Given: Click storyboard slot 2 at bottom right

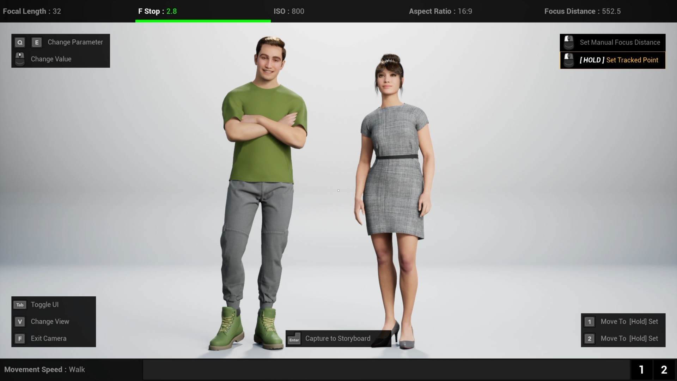Looking at the screenshot, I should pos(664,370).
